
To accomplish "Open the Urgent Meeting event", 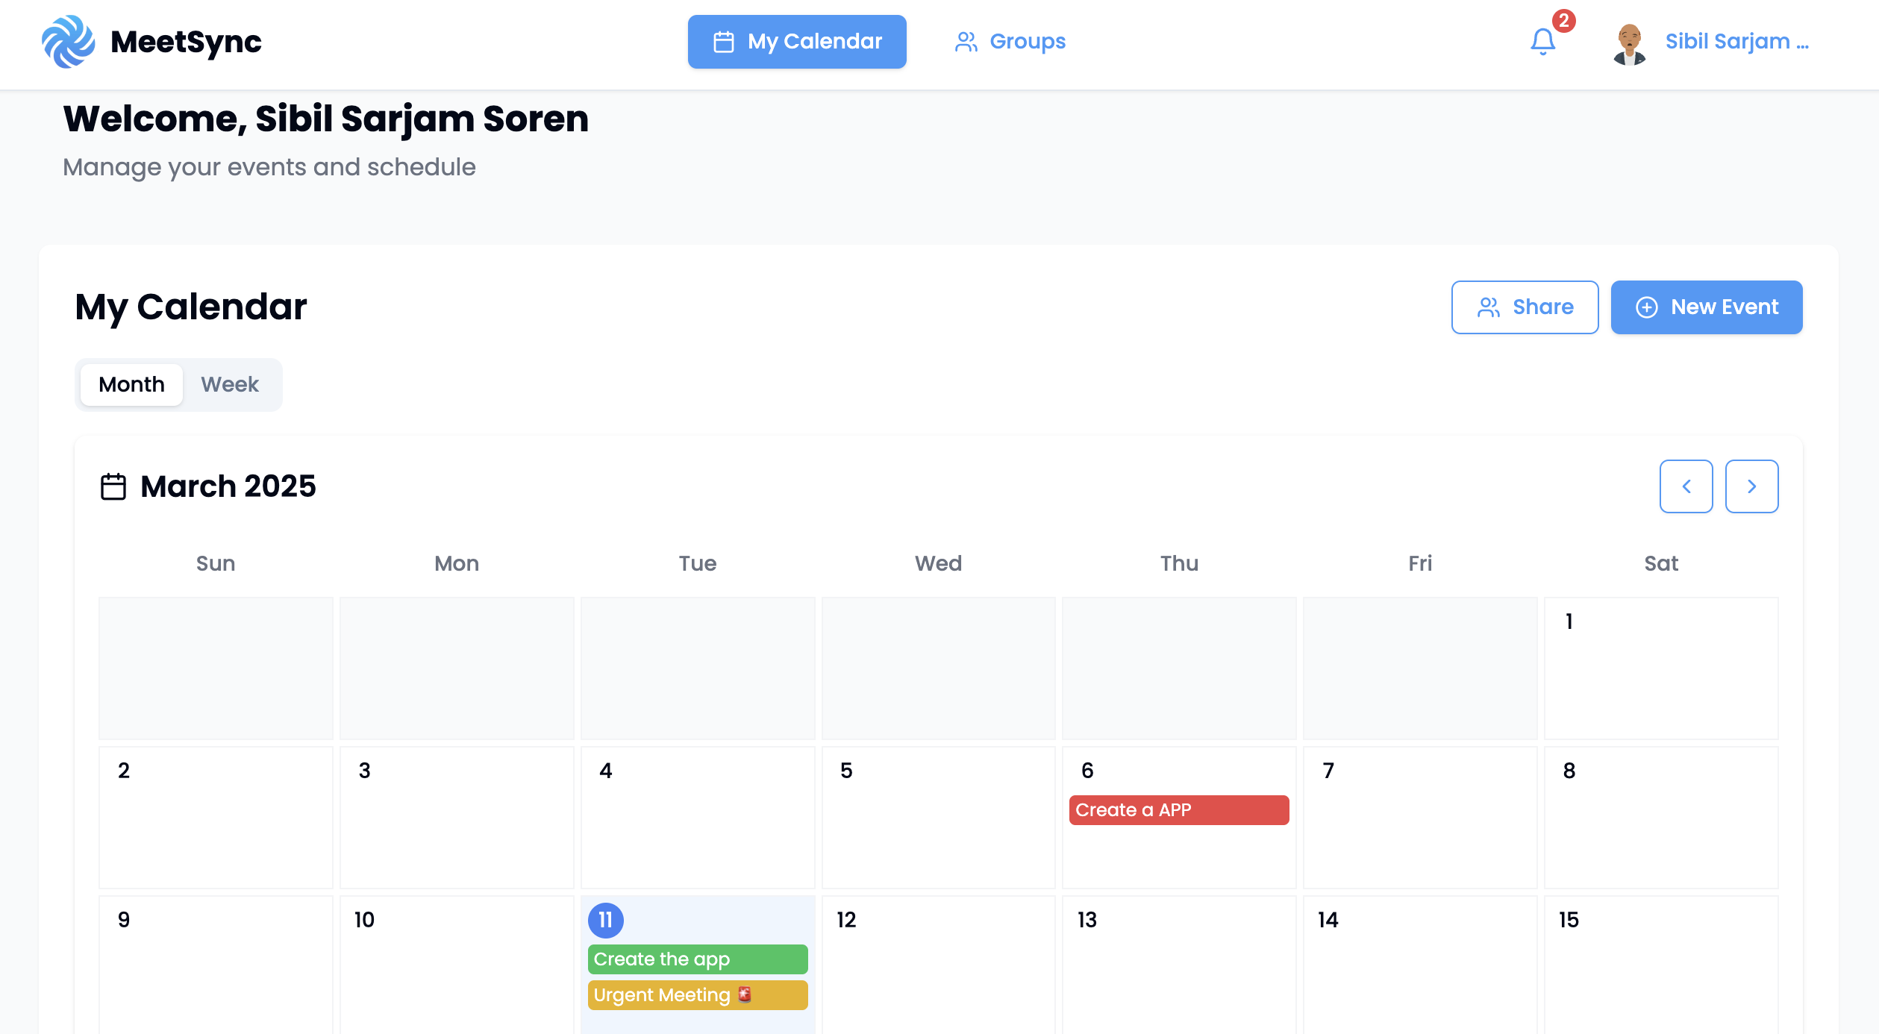I will coord(697,995).
